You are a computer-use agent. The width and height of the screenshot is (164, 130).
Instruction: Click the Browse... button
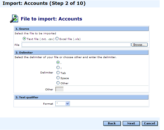point(140,45)
